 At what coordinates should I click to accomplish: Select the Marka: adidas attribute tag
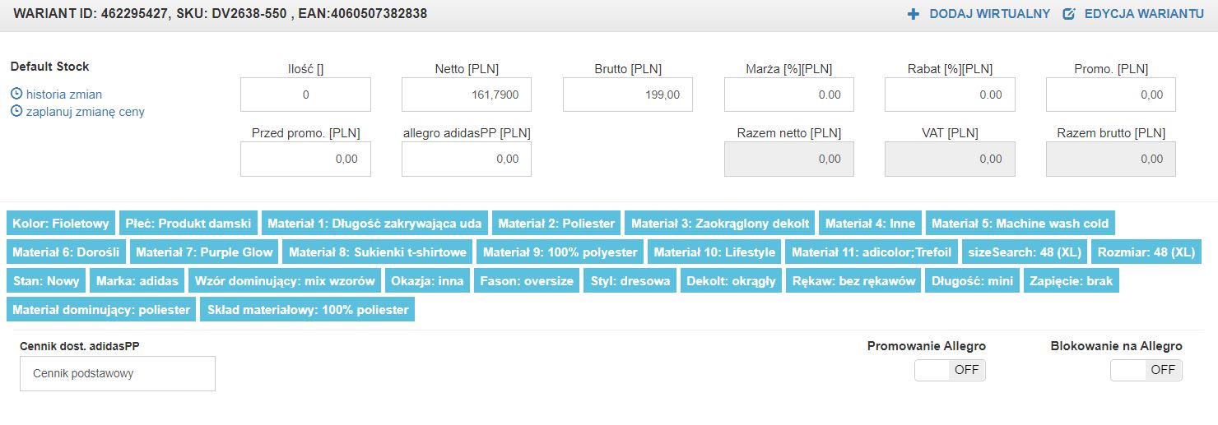coord(137,281)
